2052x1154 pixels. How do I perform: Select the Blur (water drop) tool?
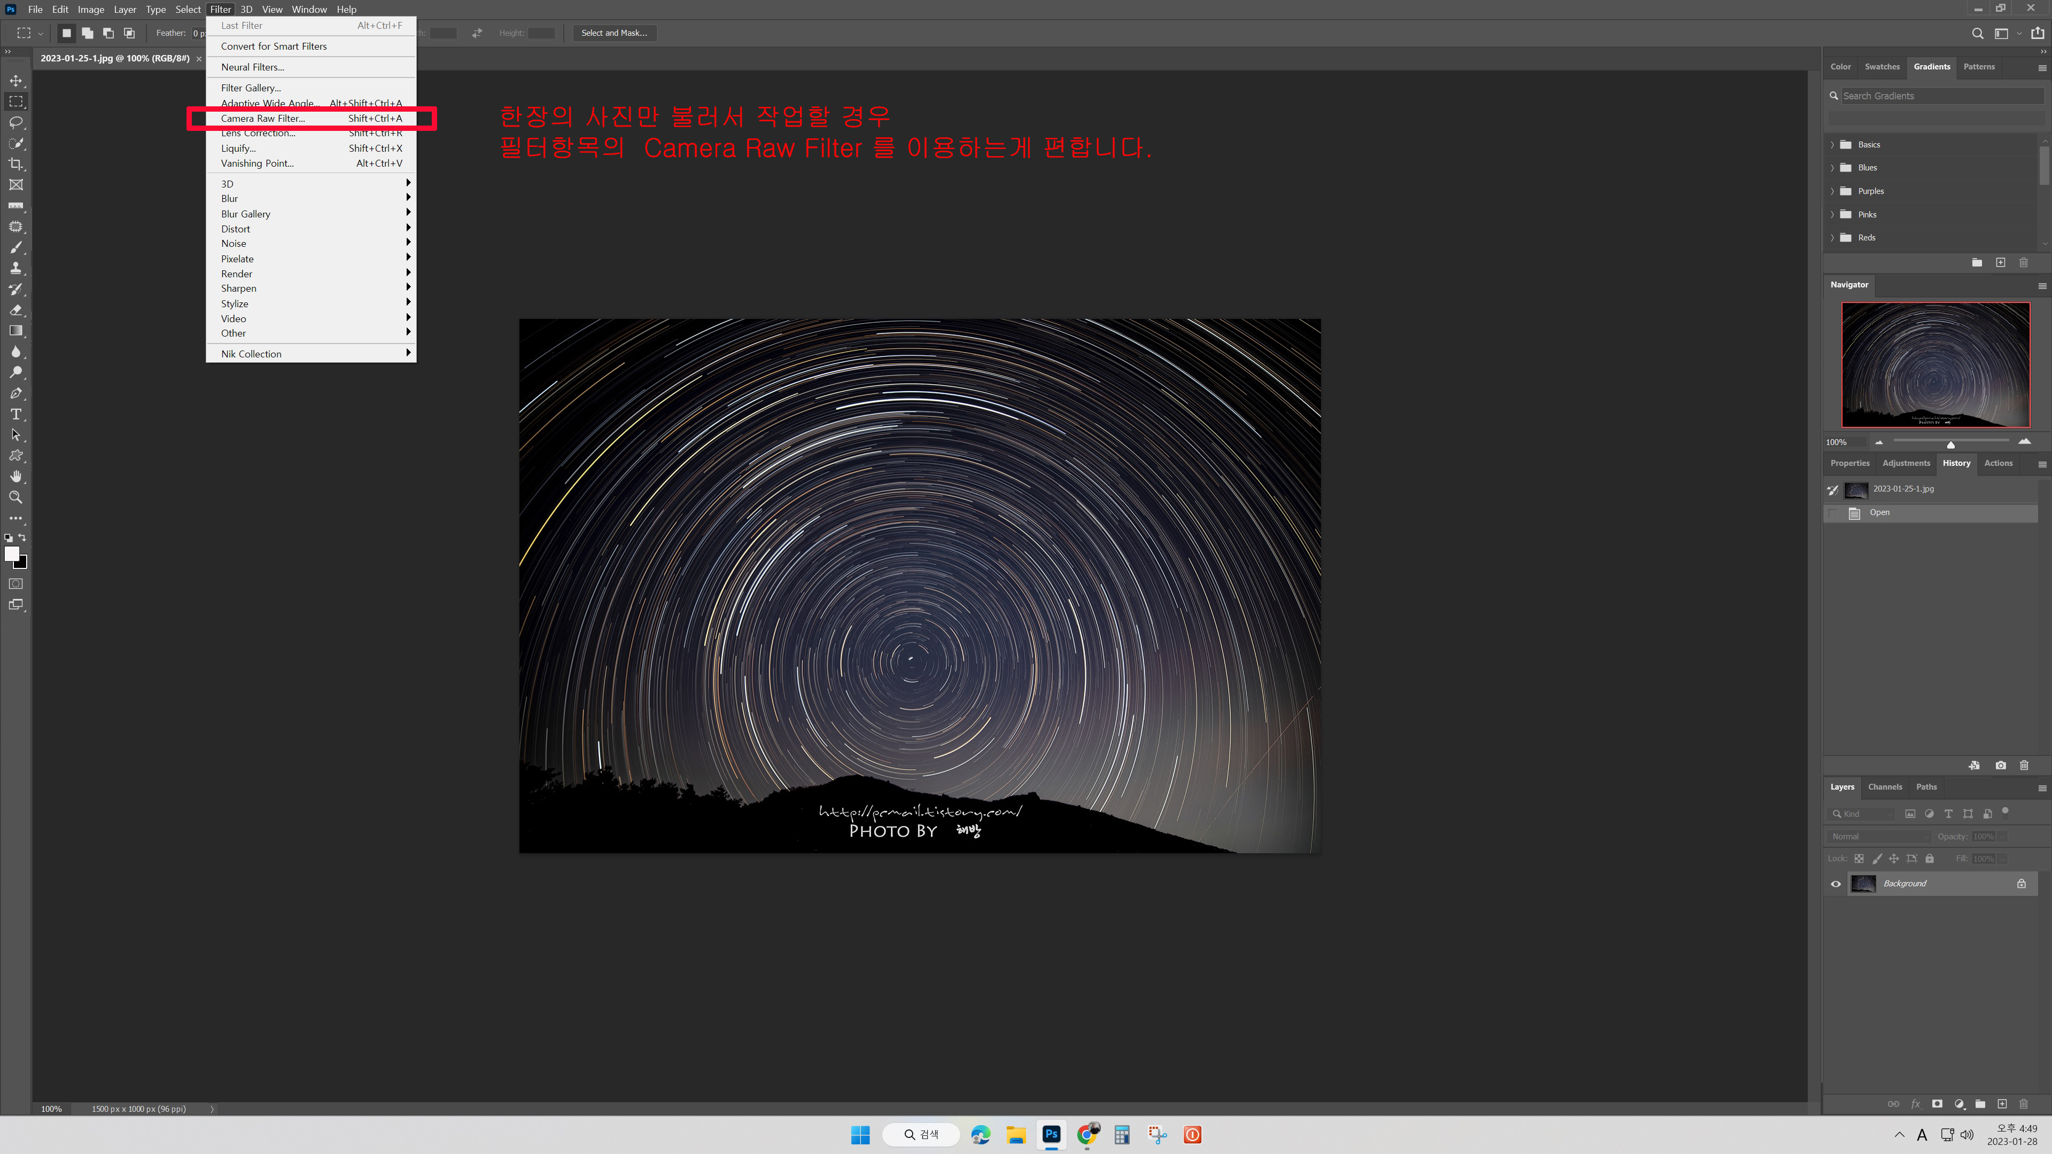click(16, 352)
